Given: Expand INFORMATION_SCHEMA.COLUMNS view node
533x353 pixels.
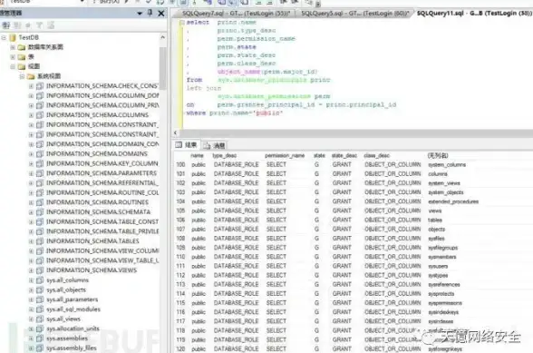Looking at the screenshot, I should tap(31, 115).
